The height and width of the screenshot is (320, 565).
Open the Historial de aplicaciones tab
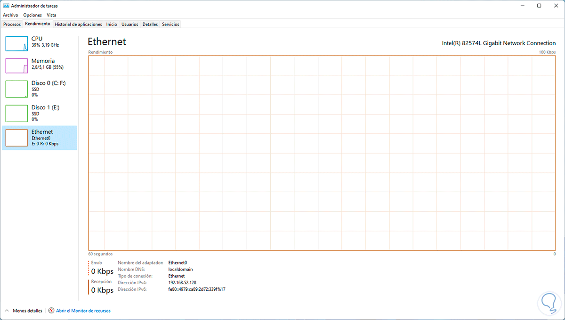tap(78, 24)
